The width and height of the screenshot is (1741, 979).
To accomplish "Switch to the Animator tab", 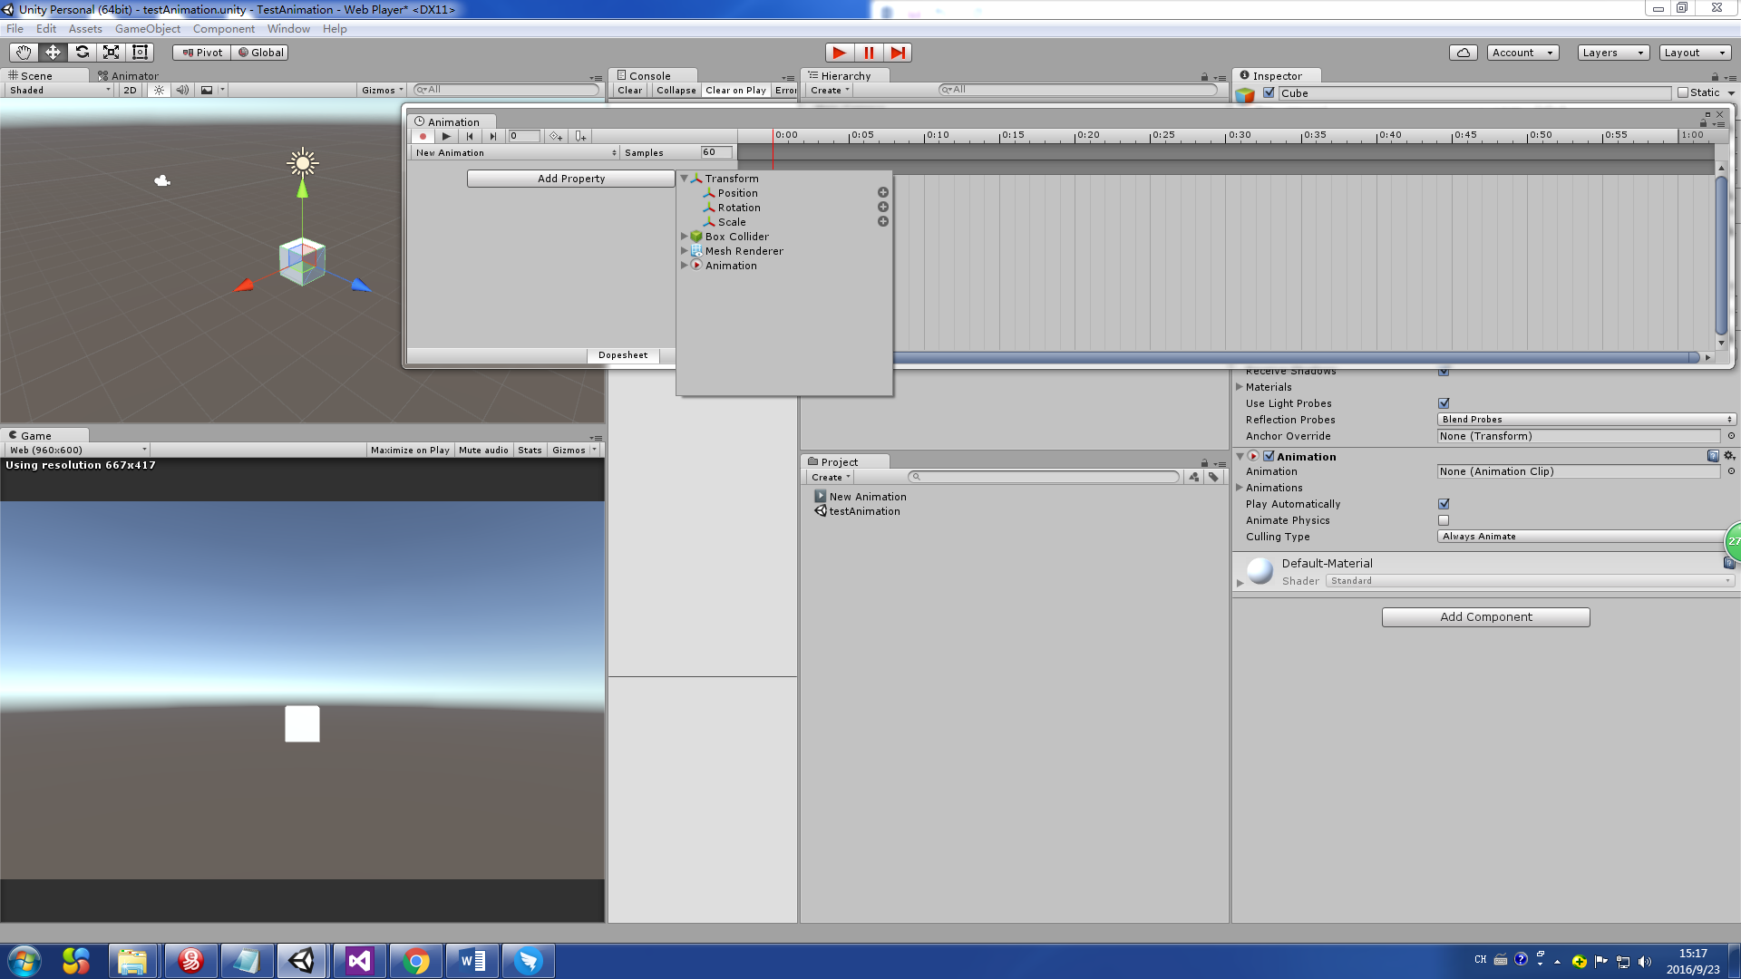I will tap(129, 76).
